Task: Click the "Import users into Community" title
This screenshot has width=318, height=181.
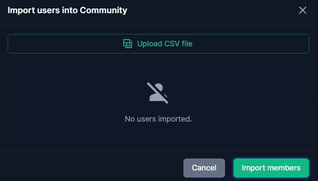Action: click(68, 10)
